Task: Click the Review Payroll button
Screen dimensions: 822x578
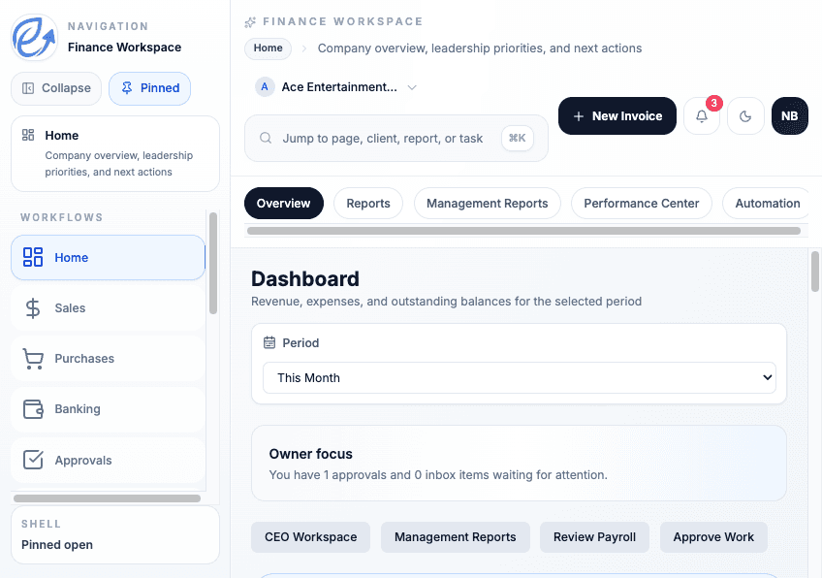Action: pos(594,536)
